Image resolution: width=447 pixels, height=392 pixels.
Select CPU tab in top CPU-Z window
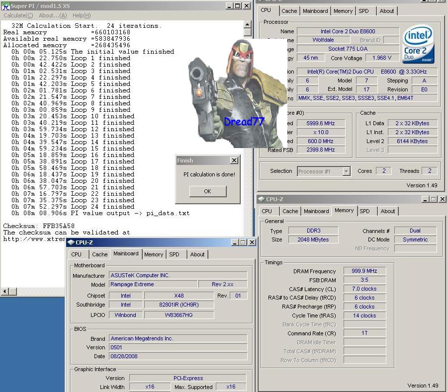click(266, 10)
